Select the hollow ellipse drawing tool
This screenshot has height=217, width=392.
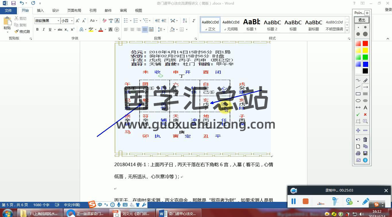[358, 101]
